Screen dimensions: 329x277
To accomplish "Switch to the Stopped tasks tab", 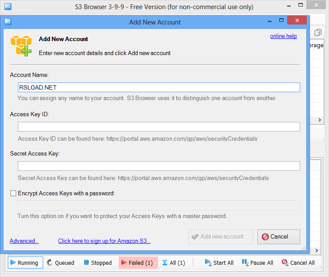I will 98,263.
